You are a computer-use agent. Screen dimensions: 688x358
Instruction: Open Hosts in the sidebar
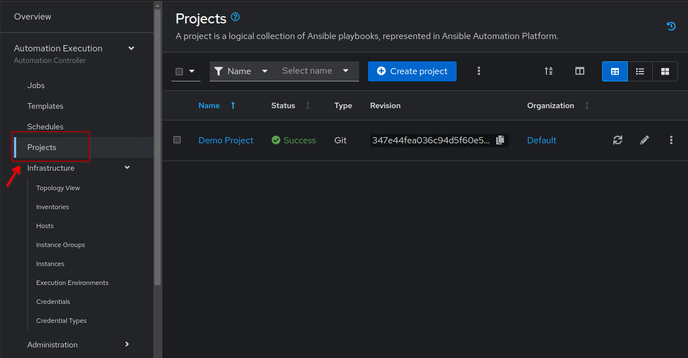[x=45, y=226]
